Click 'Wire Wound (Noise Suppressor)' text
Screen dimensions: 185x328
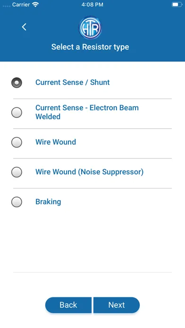click(x=90, y=172)
